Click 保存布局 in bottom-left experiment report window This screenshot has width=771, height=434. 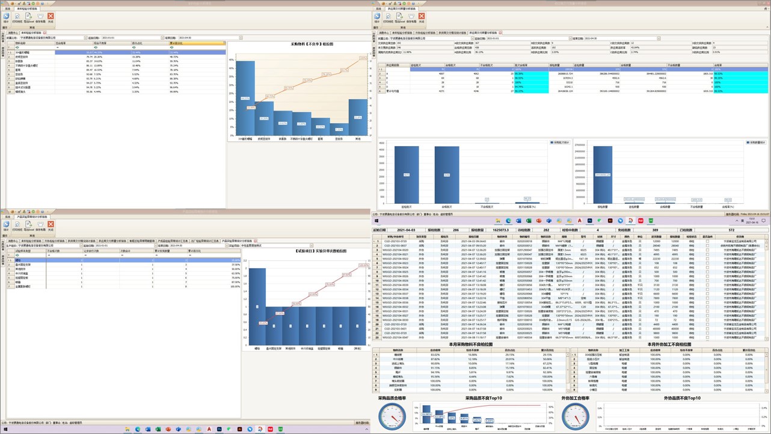(40, 226)
